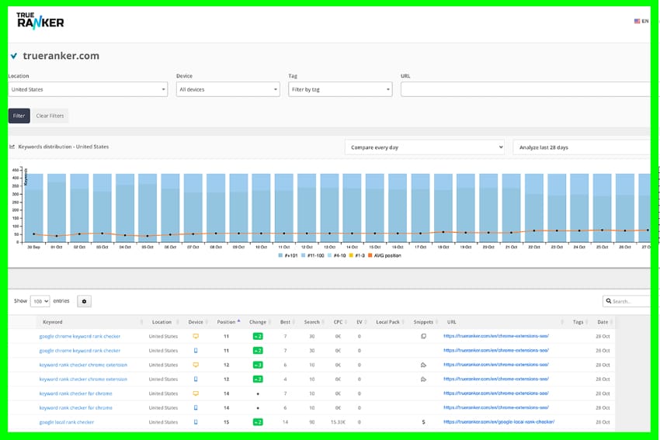
Task: Click the URL filter input field
Action: (x=525, y=90)
